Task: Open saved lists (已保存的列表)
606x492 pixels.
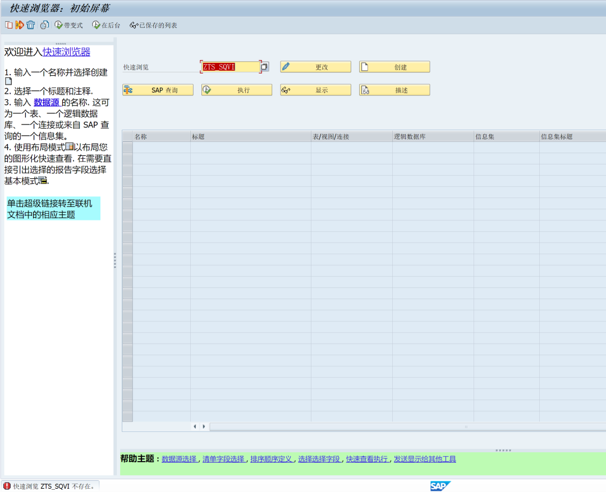Action: pyautogui.click(x=153, y=25)
